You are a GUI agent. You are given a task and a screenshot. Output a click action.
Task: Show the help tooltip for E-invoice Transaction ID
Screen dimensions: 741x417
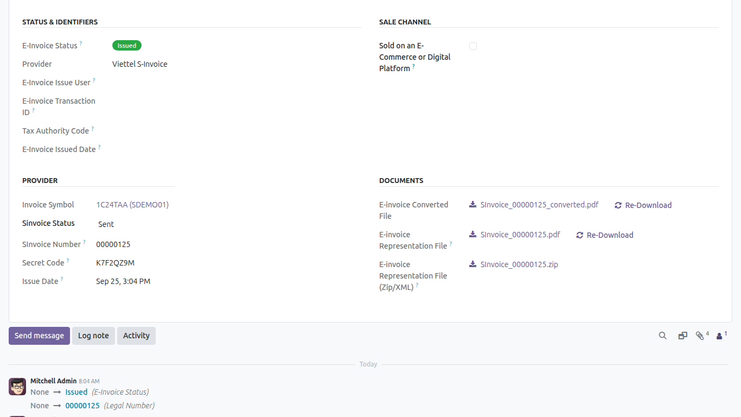click(x=33, y=110)
